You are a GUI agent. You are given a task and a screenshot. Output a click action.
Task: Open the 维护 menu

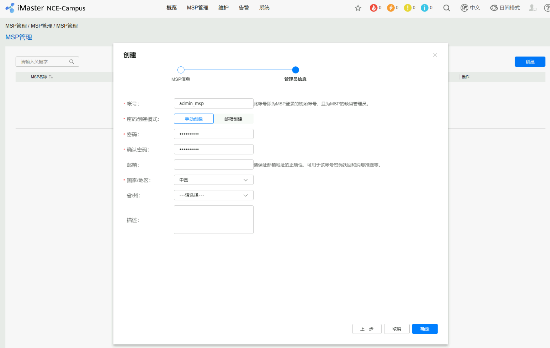point(223,8)
